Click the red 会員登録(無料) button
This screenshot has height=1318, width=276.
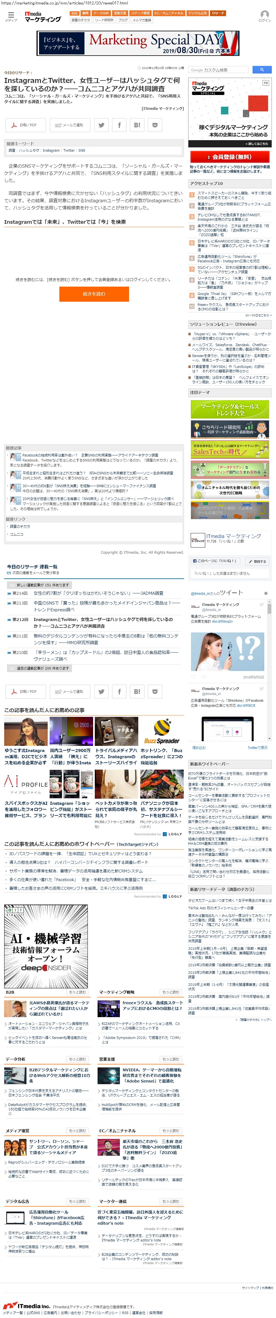229,156
